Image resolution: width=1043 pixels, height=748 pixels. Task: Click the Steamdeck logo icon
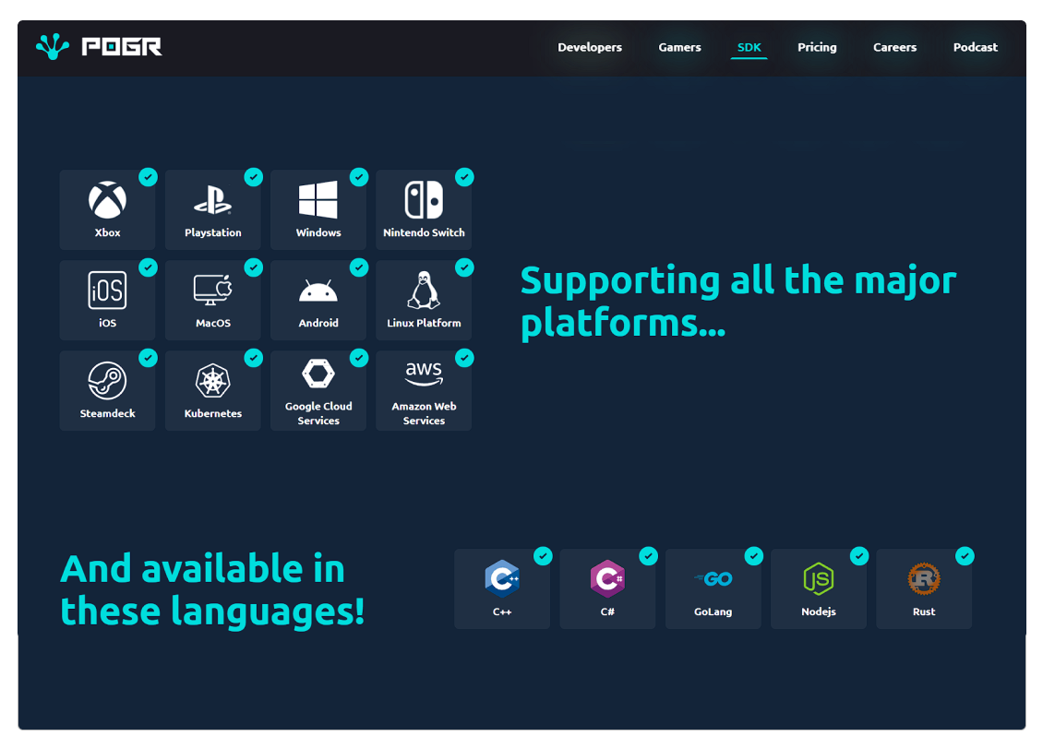107,381
